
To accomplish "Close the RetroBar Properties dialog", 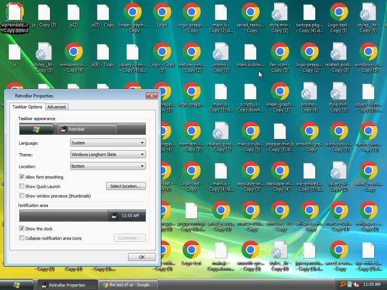I will coord(152,96).
